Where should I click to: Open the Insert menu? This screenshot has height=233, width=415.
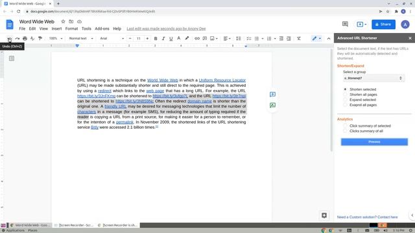(56, 28)
